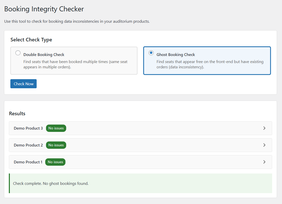Select the Double Booking Check radio button
This screenshot has width=282, height=204.
[18, 53]
